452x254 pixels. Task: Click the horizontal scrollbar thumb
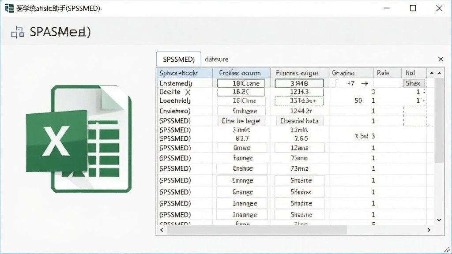tap(256, 230)
